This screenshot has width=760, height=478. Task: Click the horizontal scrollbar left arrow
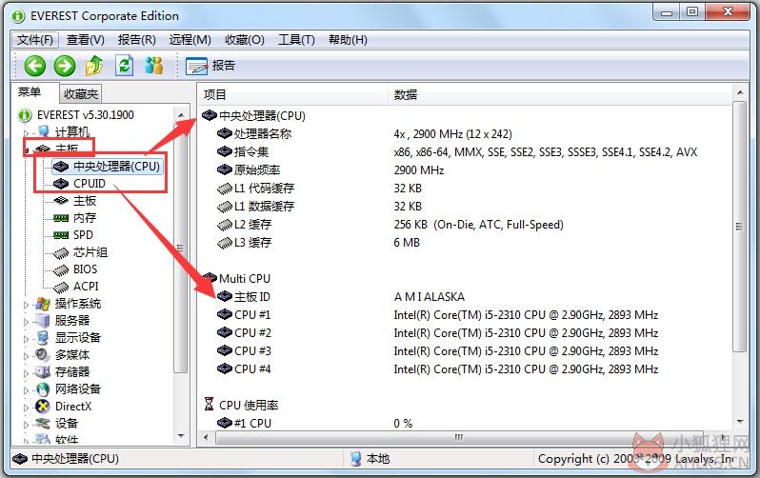click(x=206, y=438)
